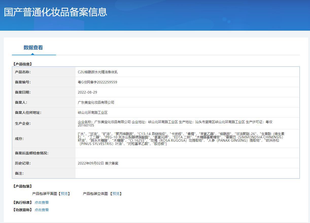
Task: Preview the 产品包装立体图 image
Action: pyautogui.click(x=116, y=194)
